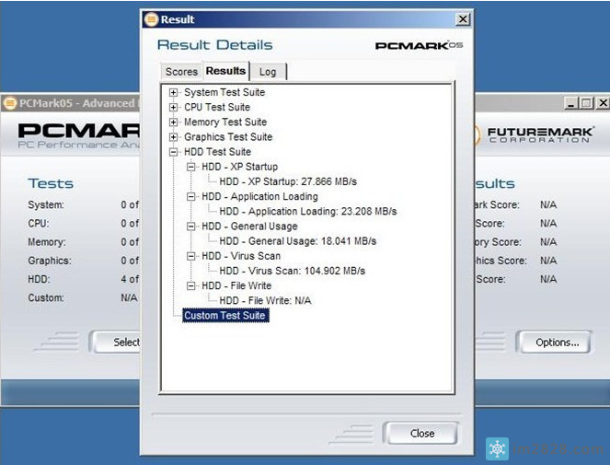Expand the Graphics Test Suite node
610x465 pixels.
click(x=174, y=137)
